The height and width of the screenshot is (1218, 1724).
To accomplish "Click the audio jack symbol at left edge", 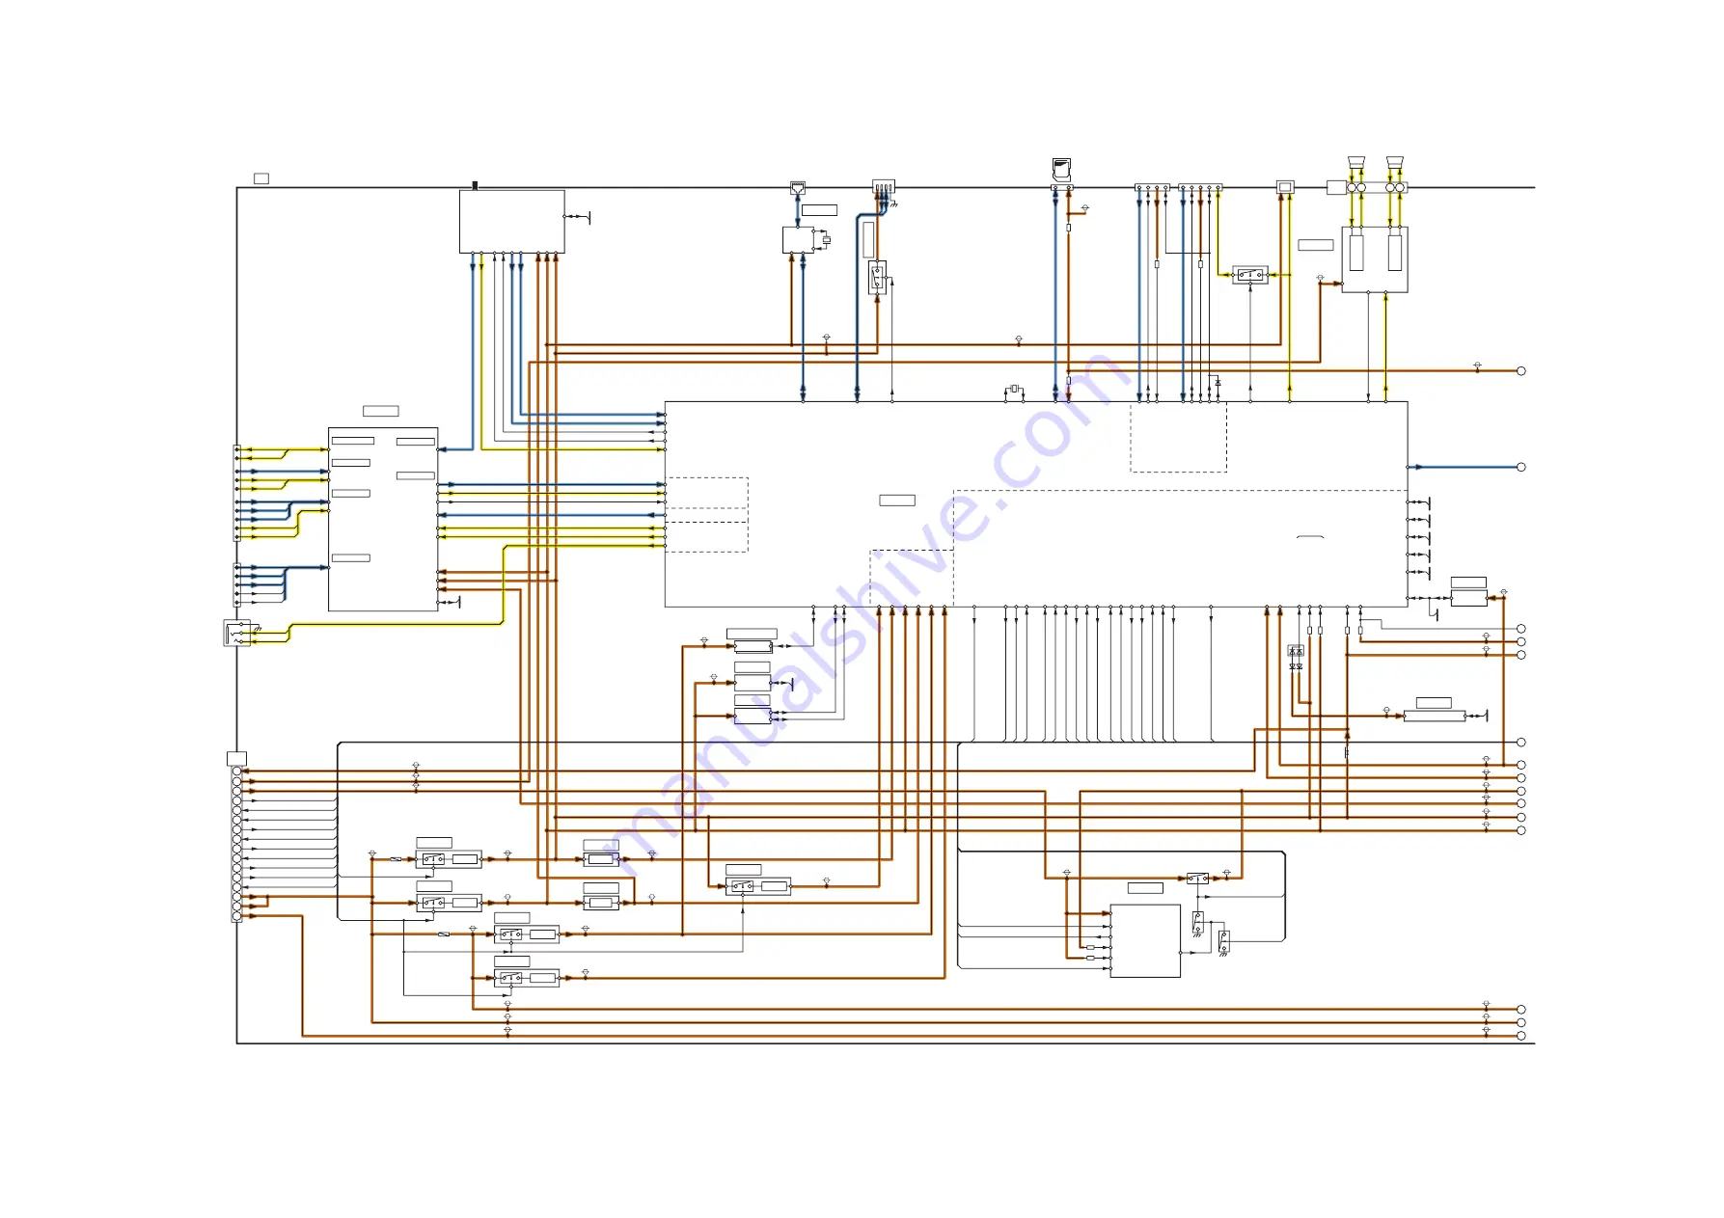I will click(x=237, y=633).
